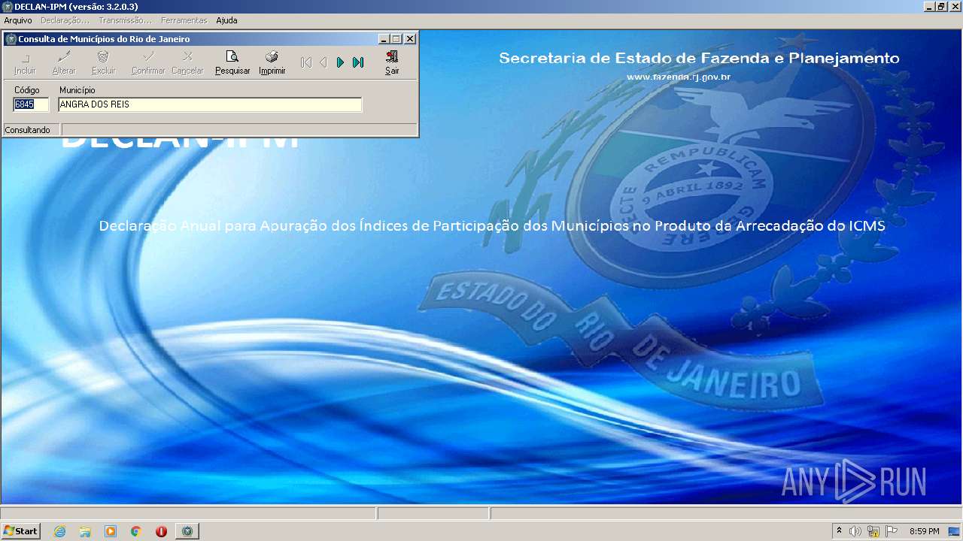The width and height of the screenshot is (963, 541).
Task: Launch Chrome from the taskbar
Action: tap(136, 531)
